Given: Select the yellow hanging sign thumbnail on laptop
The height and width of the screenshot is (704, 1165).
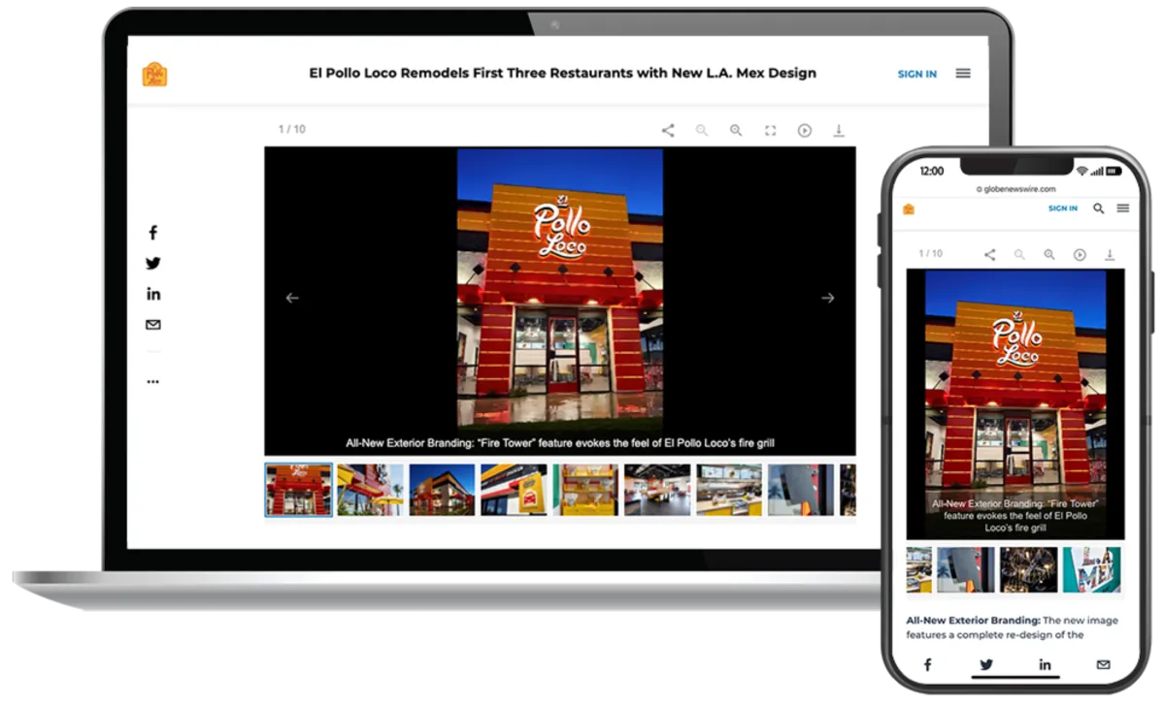Looking at the screenshot, I should 514,490.
